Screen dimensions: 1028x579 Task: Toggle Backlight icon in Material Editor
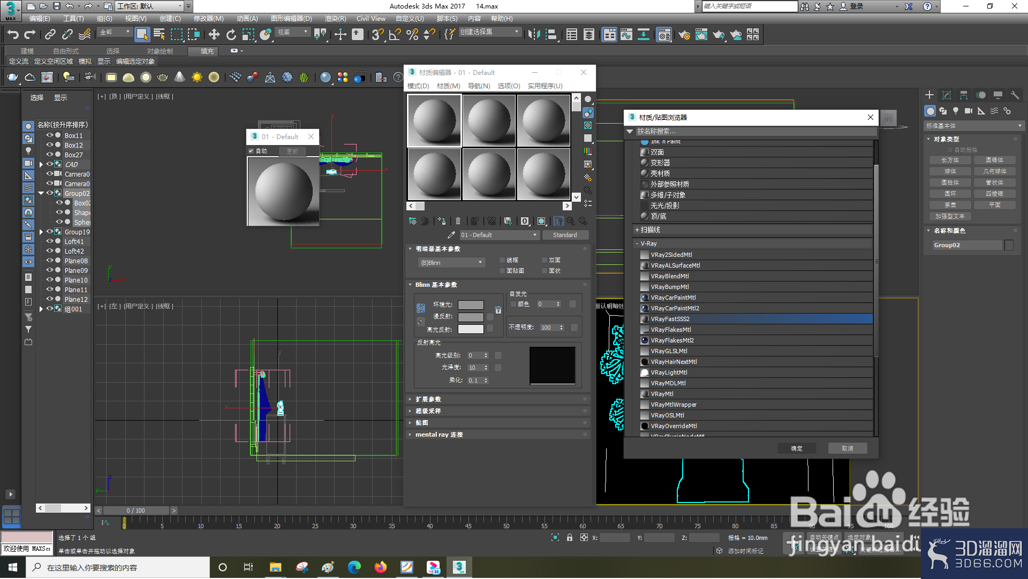(588, 112)
